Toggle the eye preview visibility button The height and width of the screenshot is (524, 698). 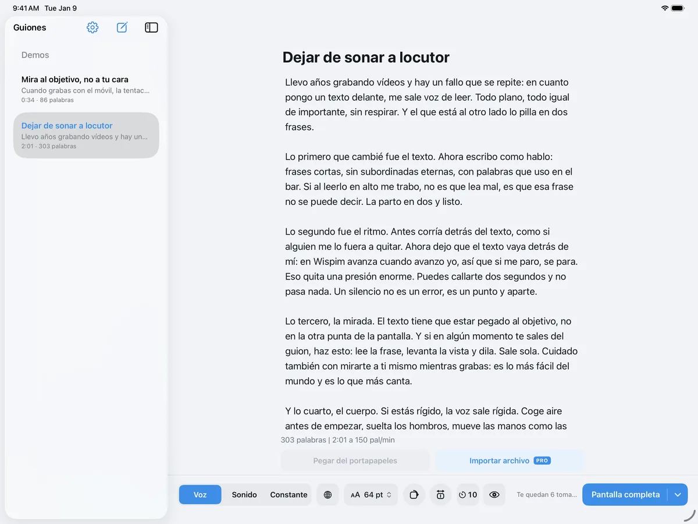[494, 495]
